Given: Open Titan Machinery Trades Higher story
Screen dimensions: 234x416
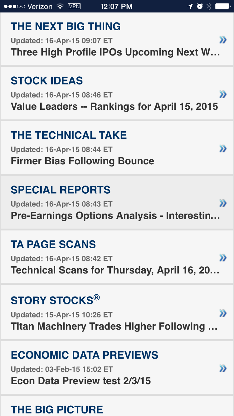Looking at the screenshot, I should [114, 327].
